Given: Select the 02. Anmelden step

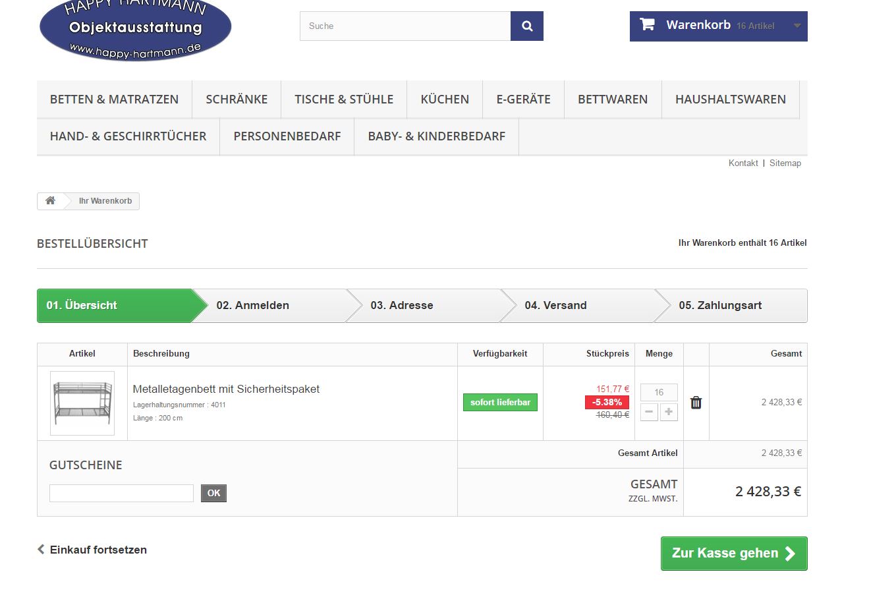Looking at the screenshot, I should (277, 306).
